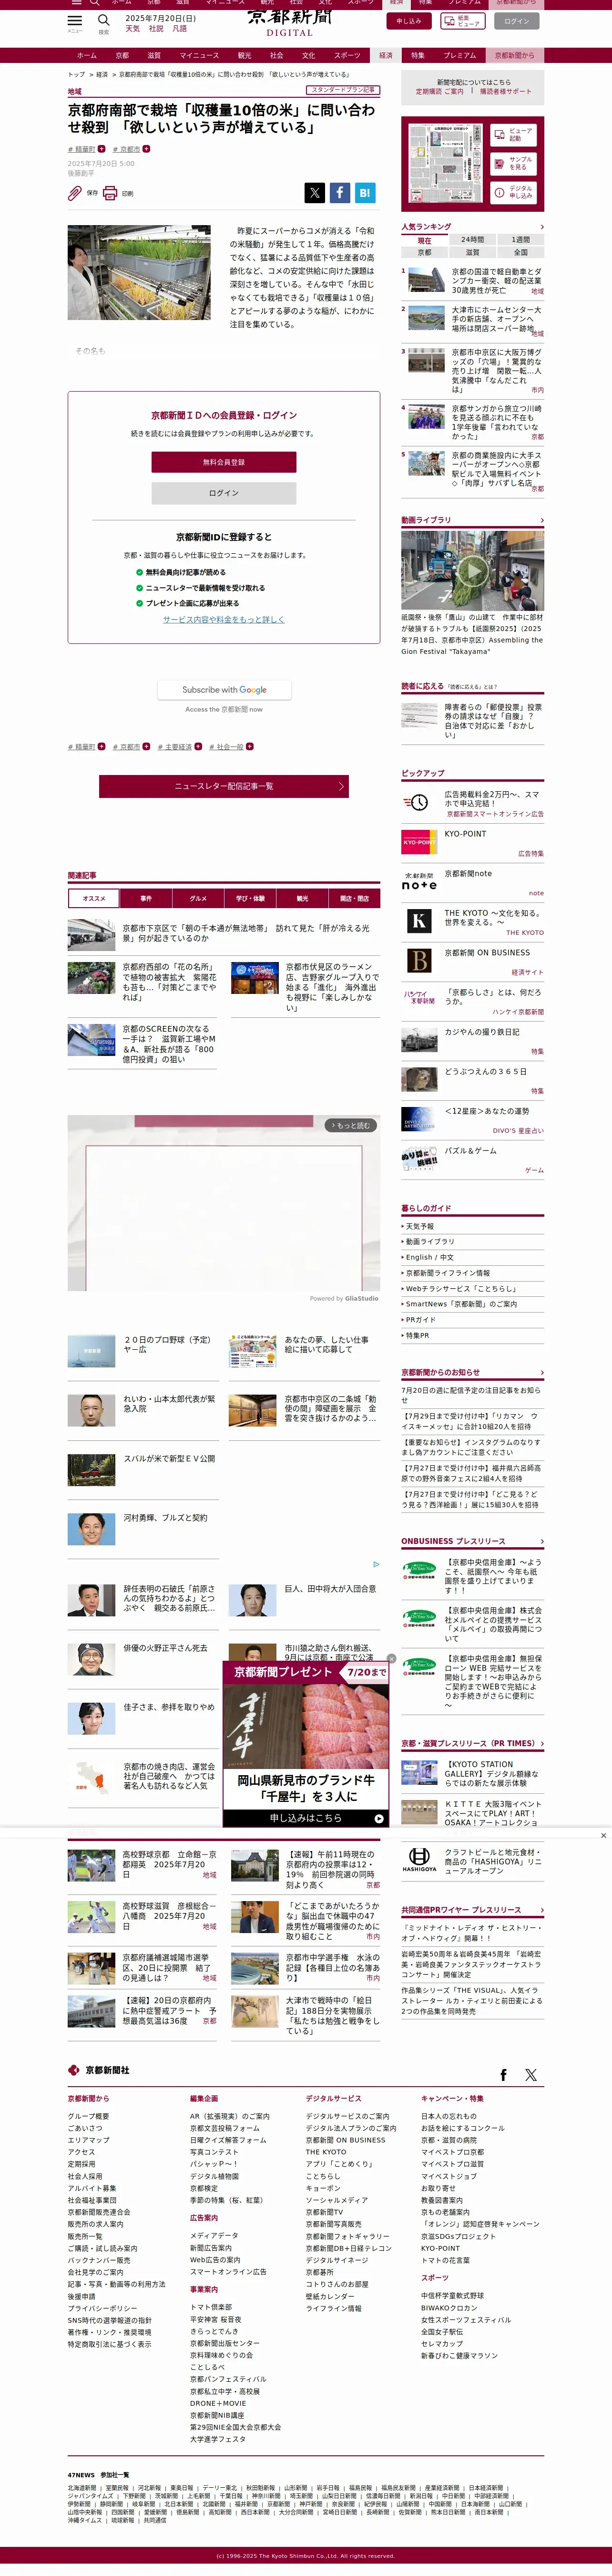
Task: Open the note logo in pickup
Action: [x=418, y=881]
